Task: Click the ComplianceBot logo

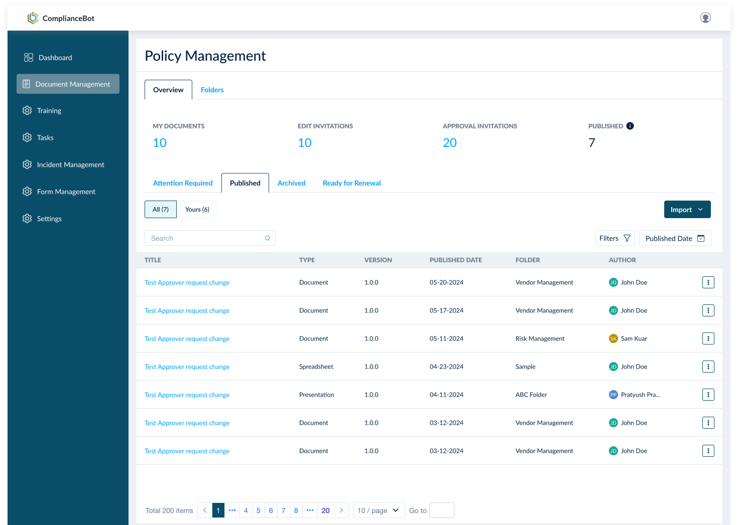Action: 33,18
